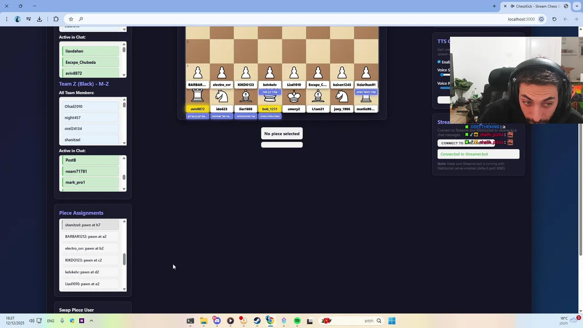Image resolution: width=583 pixels, height=328 pixels.
Task: Open the zoom magnifier icon in address bar
Action: [81, 19]
